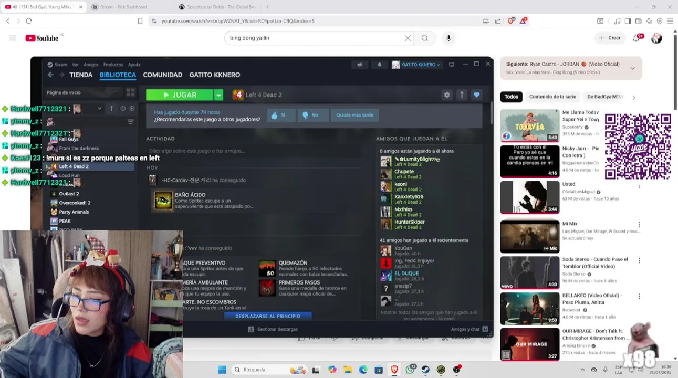Open YouTube notifications bell
Image resolution: width=678 pixels, height=378 pixels.
[x=637, y=38]
